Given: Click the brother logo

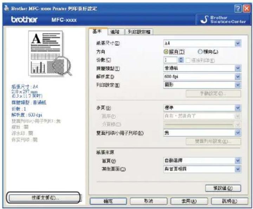Looking at the screenshot, I should [x=24, y=20].
